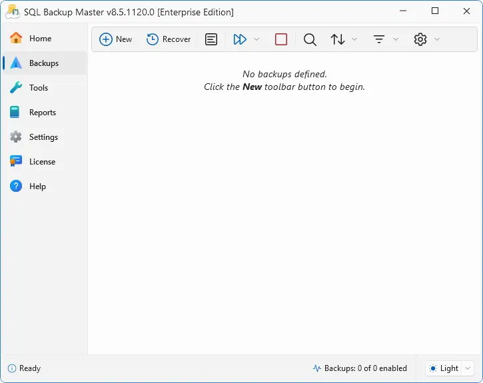Maximize the SQL Backup Master window

[x=435, y=11]
